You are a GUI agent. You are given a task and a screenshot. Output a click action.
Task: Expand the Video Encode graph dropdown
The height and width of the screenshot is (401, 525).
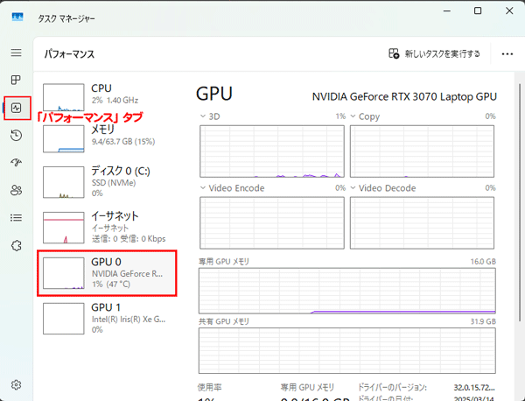[205, 188]
